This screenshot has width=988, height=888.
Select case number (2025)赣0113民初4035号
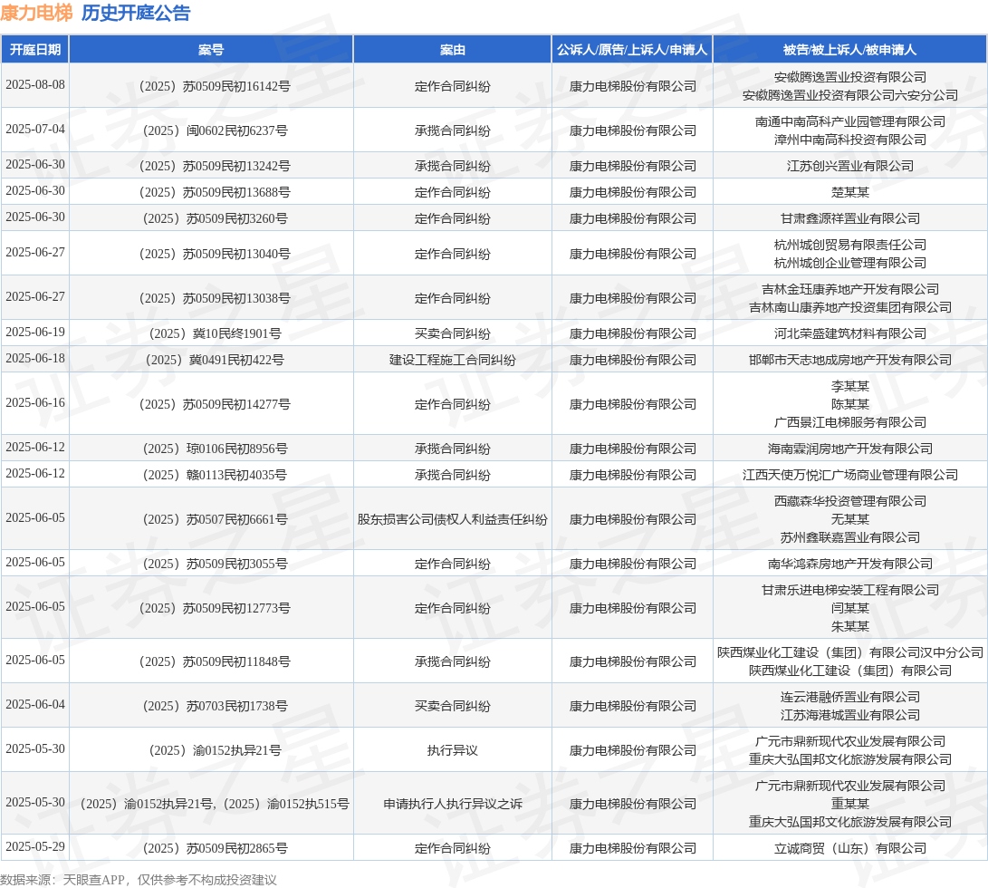[x=215, y=476]
